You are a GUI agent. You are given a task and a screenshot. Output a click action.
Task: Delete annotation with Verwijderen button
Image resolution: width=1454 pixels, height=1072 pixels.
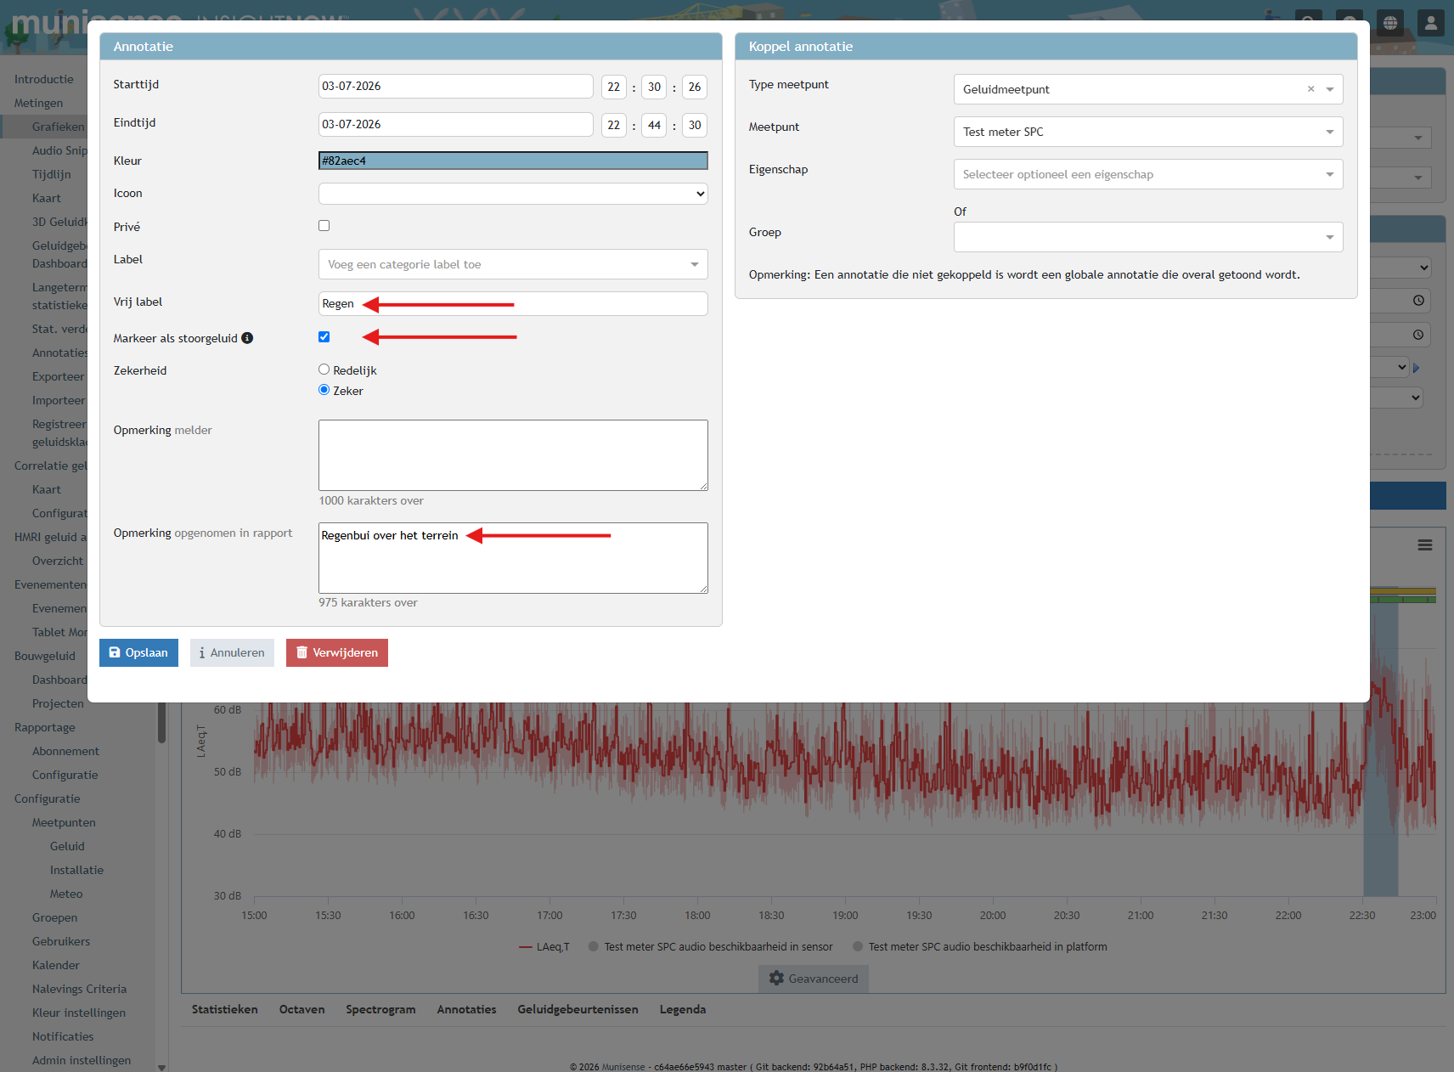(x=337, y=652)
